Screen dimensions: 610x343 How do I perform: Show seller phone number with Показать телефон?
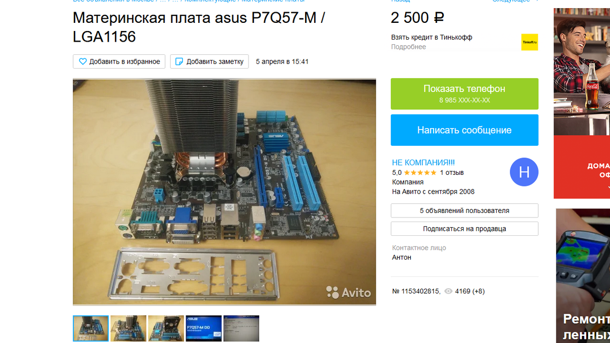pyautogui.click(x=465, y=93)
